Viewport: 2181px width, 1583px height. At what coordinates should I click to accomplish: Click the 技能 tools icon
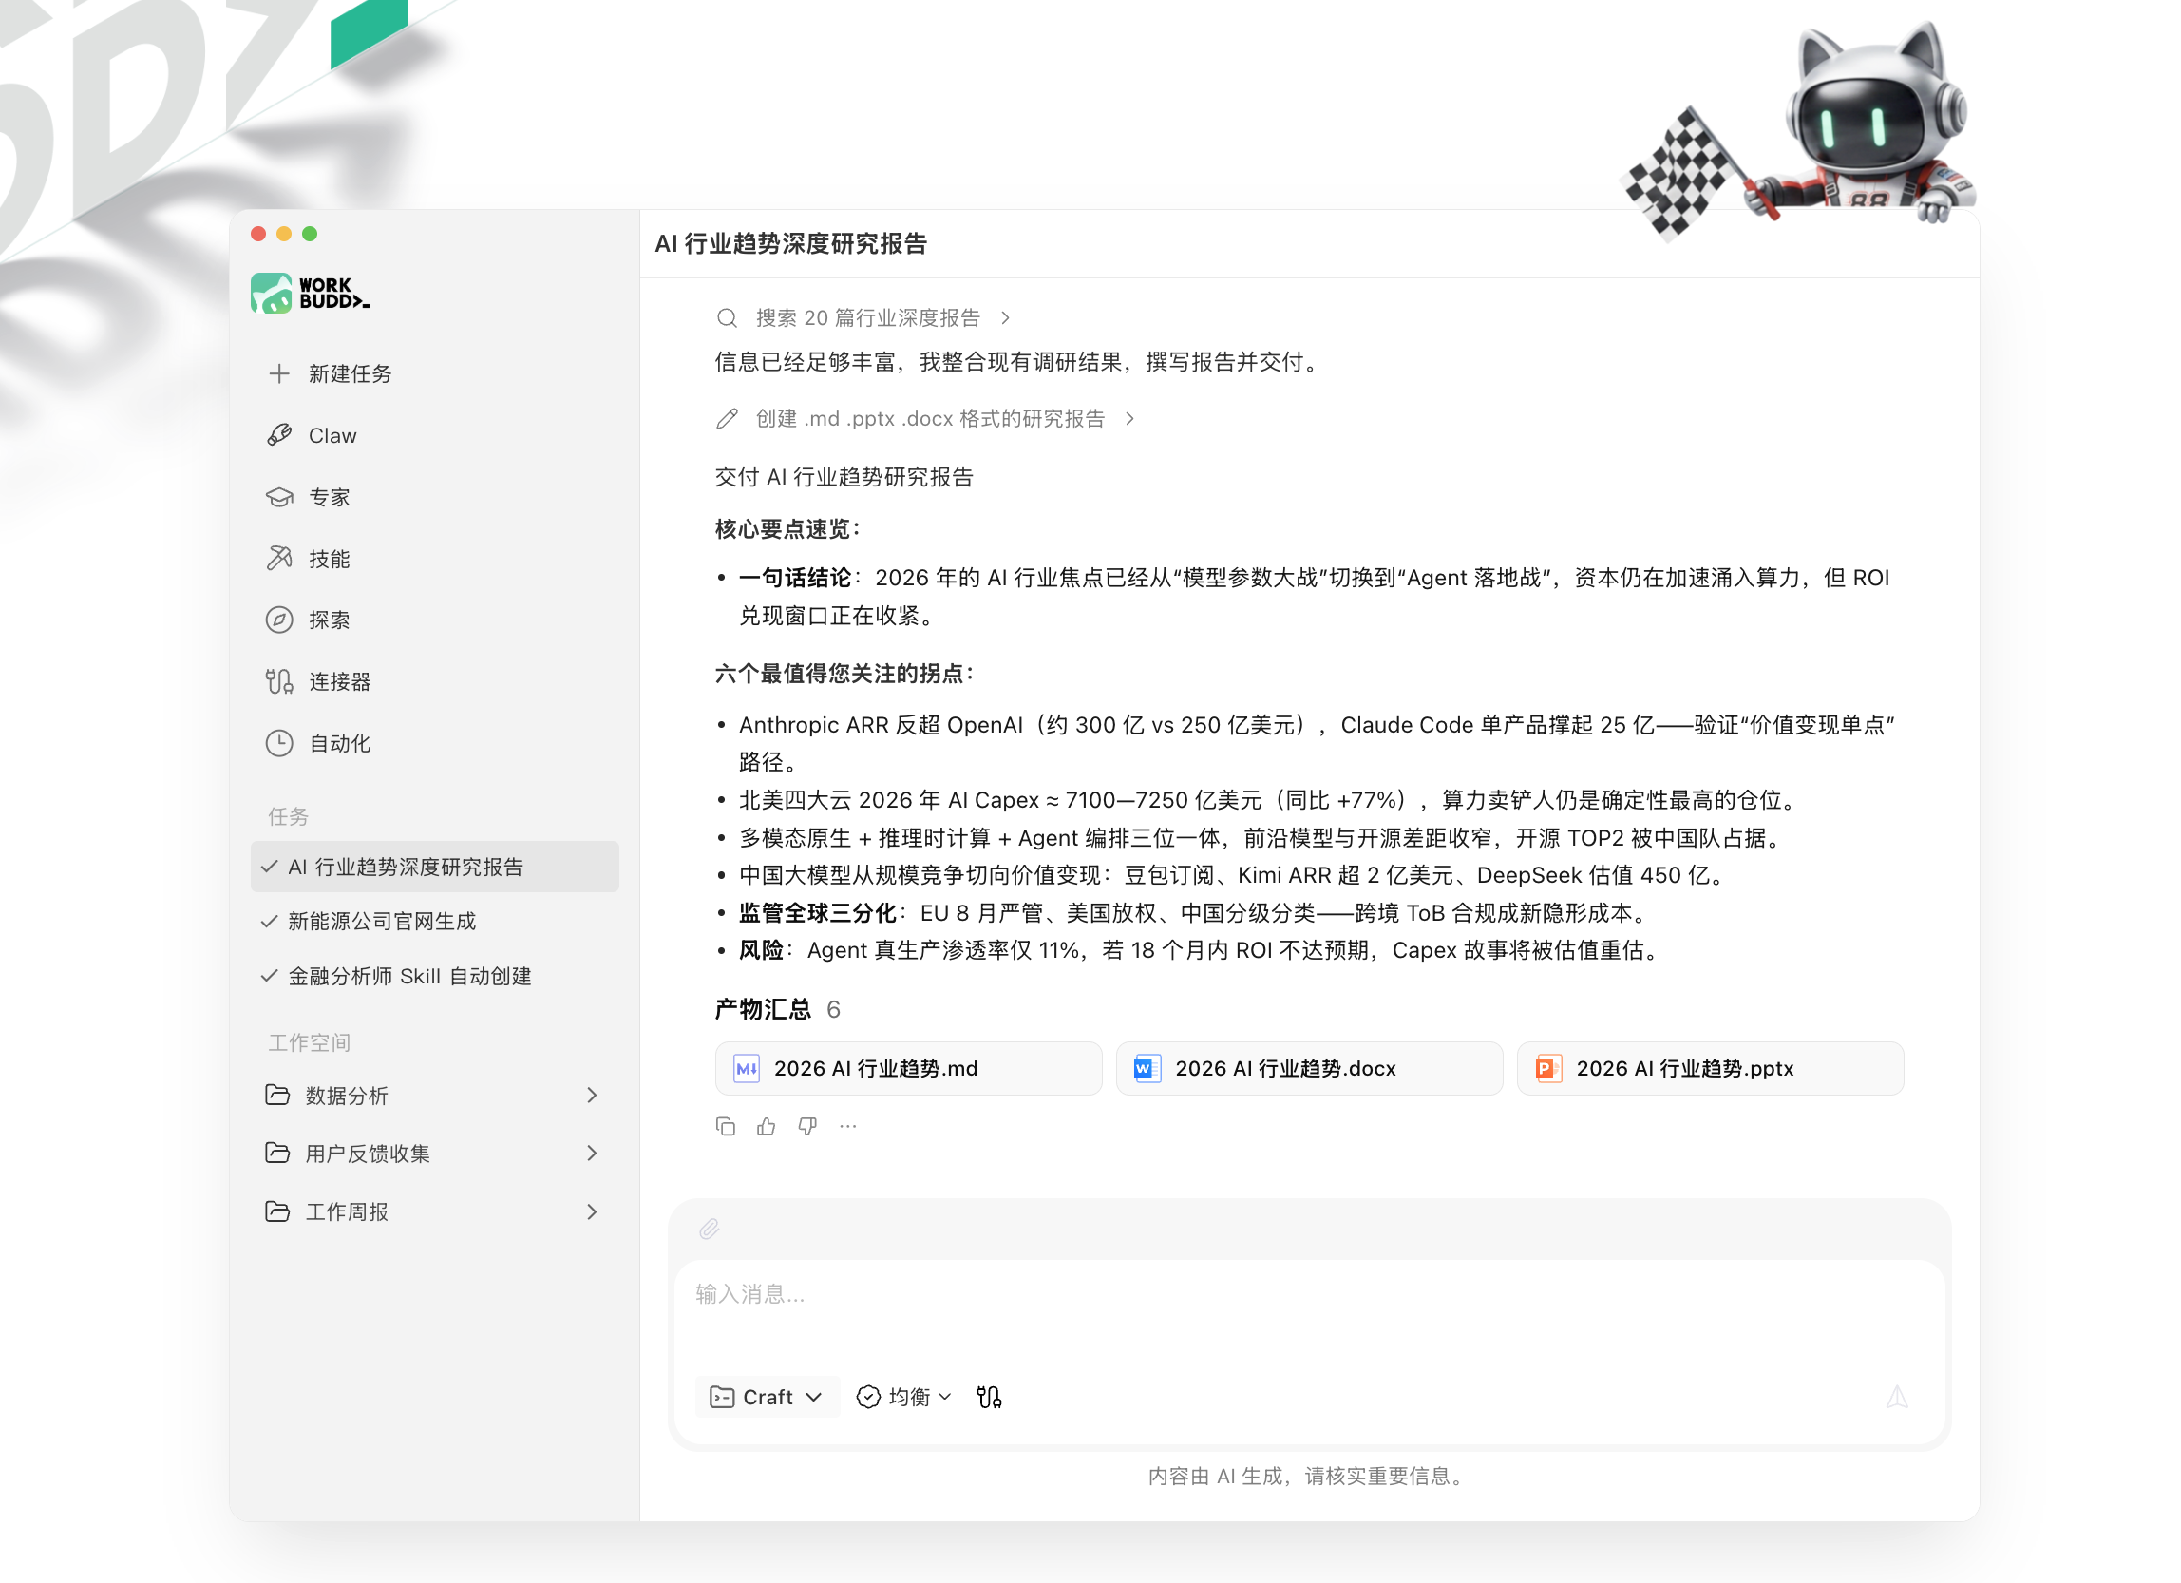point(279,558)
